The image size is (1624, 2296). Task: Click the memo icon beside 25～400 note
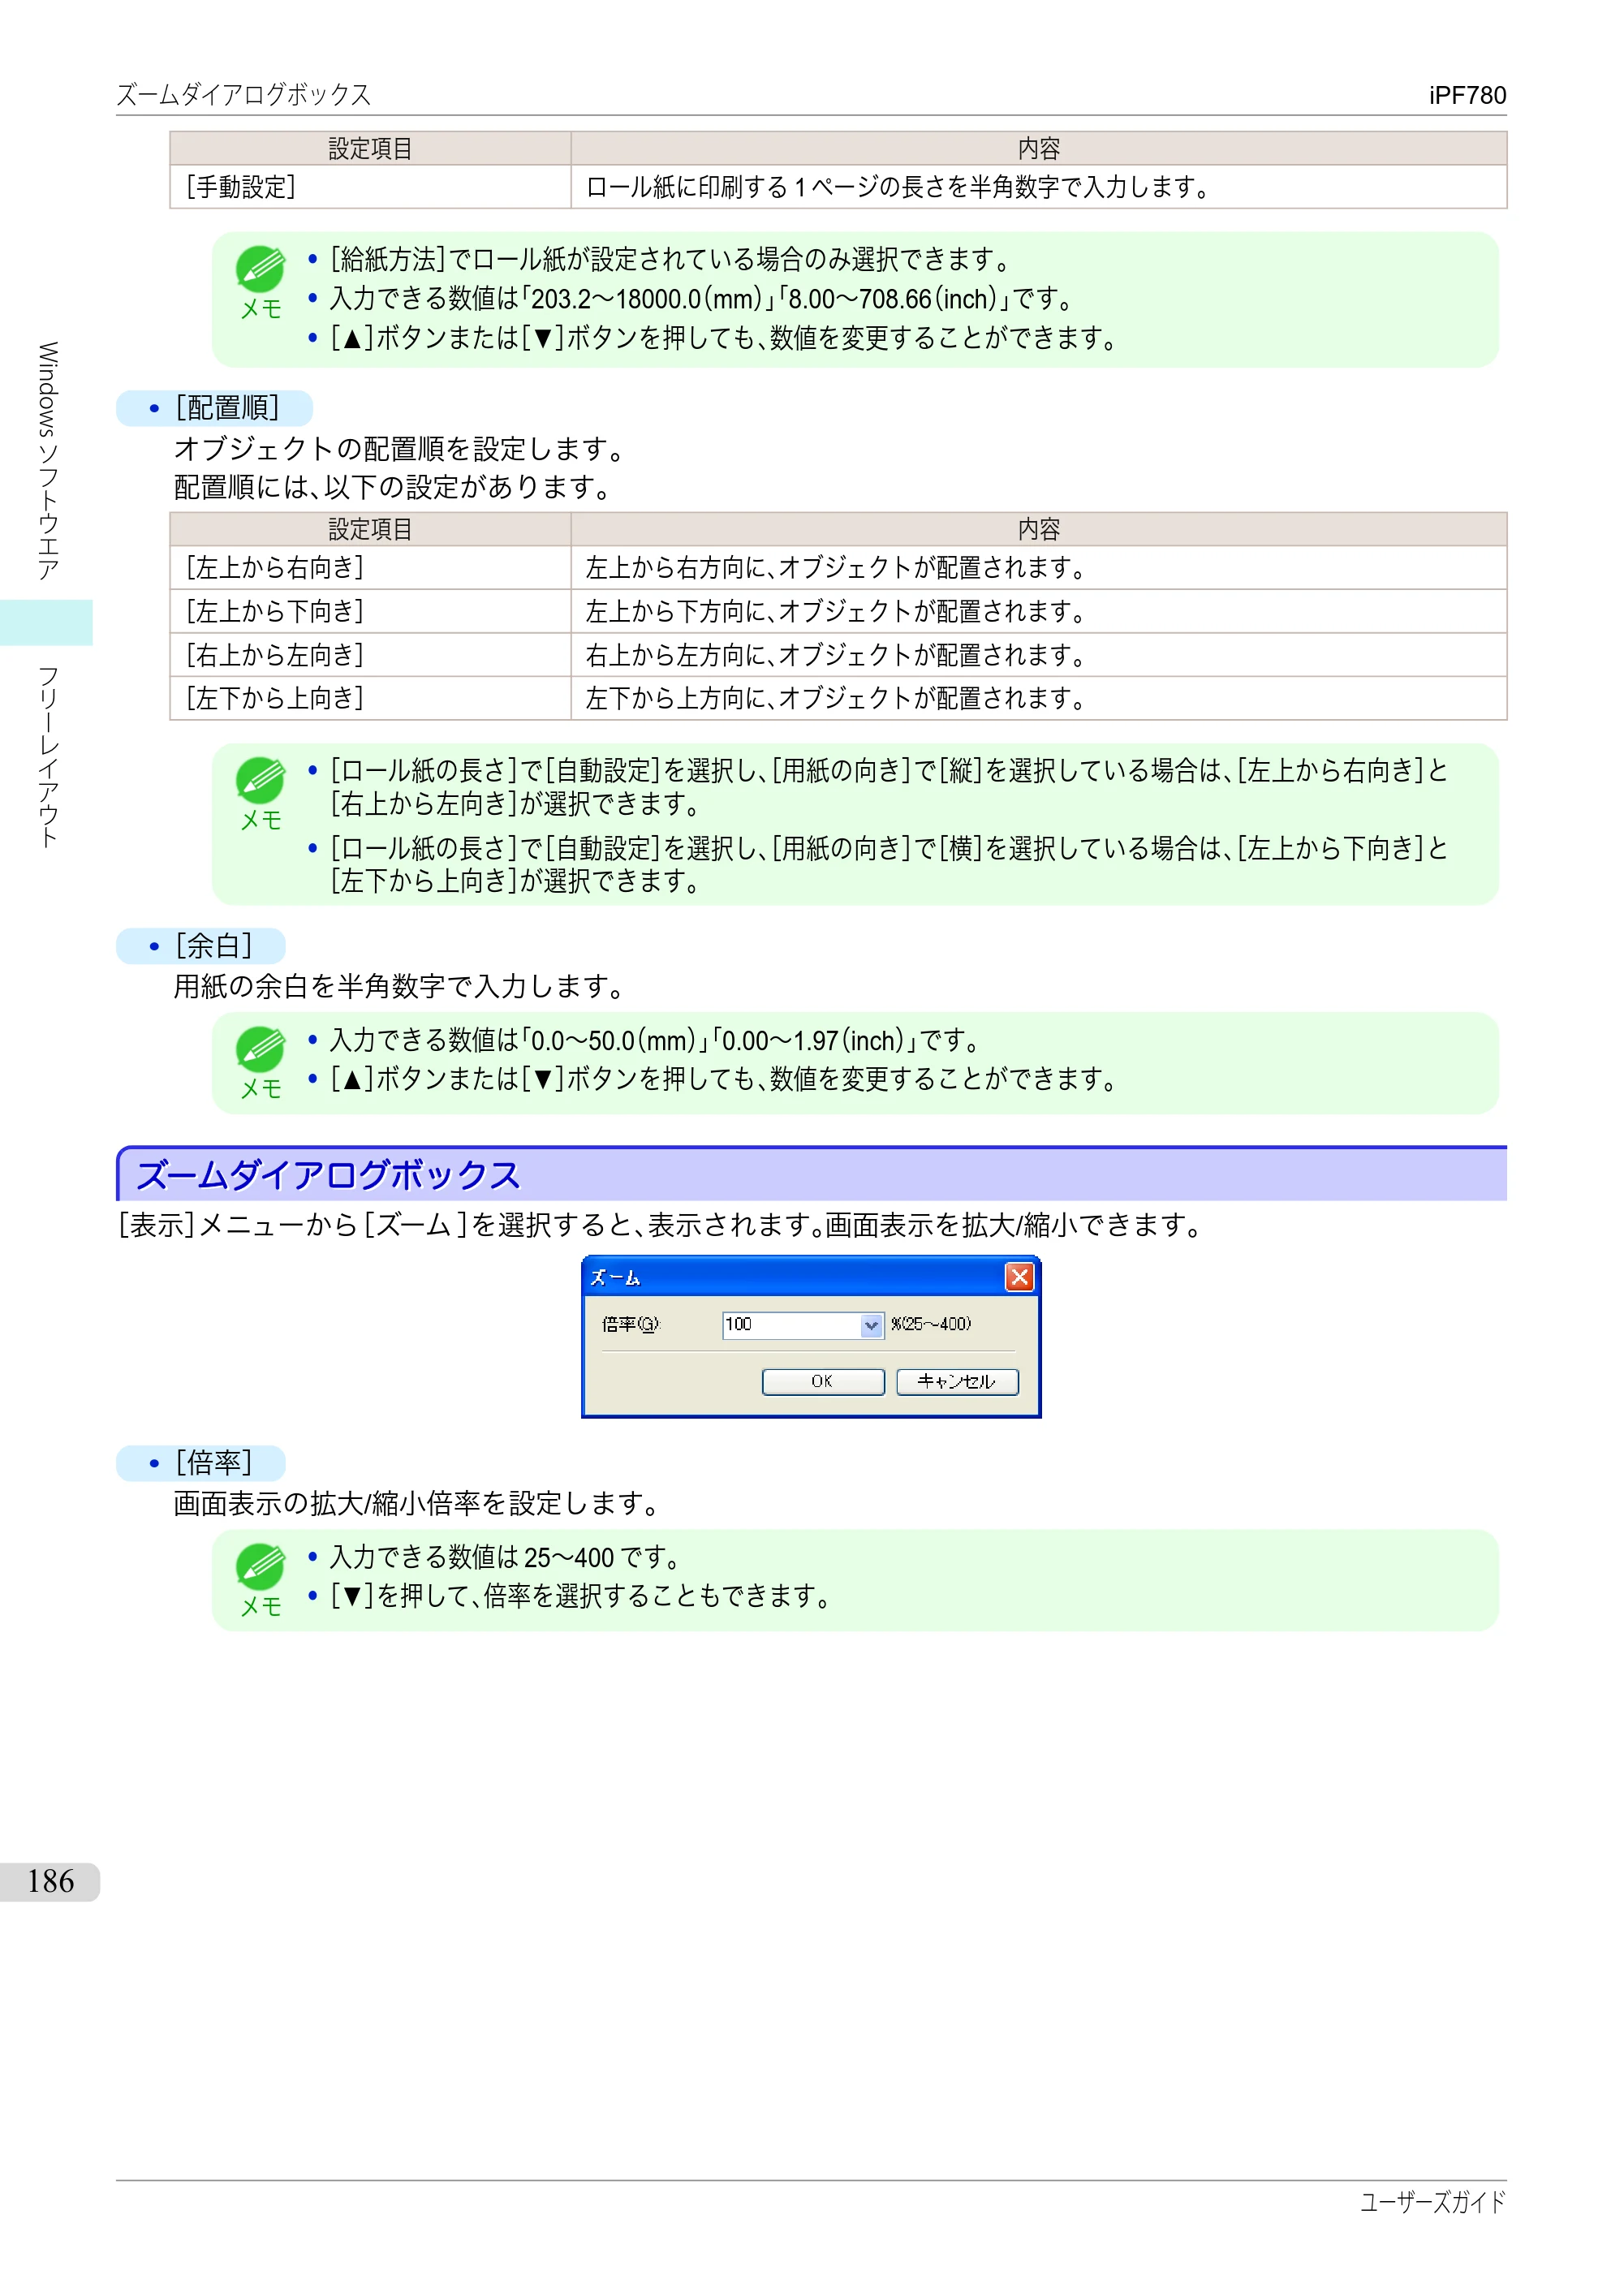260,1567
